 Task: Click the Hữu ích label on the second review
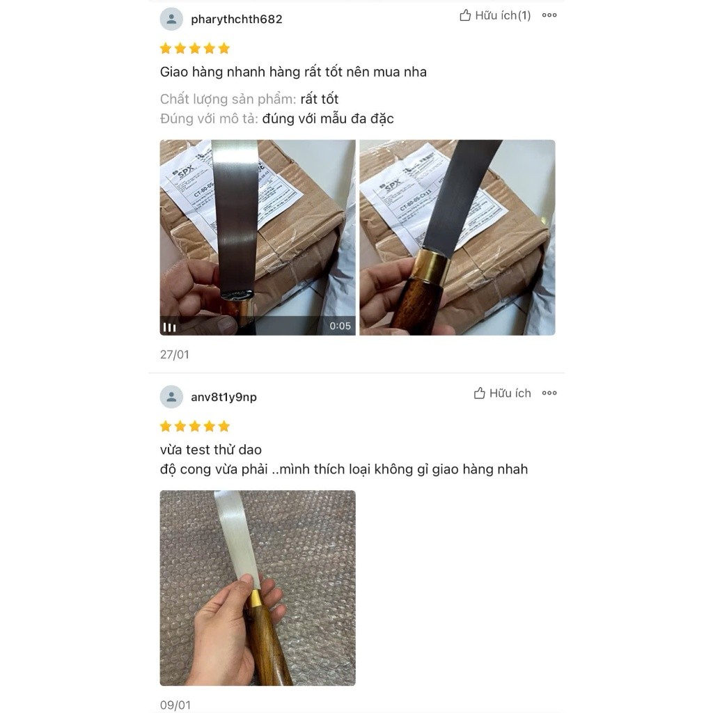click(x=510, y=393)
